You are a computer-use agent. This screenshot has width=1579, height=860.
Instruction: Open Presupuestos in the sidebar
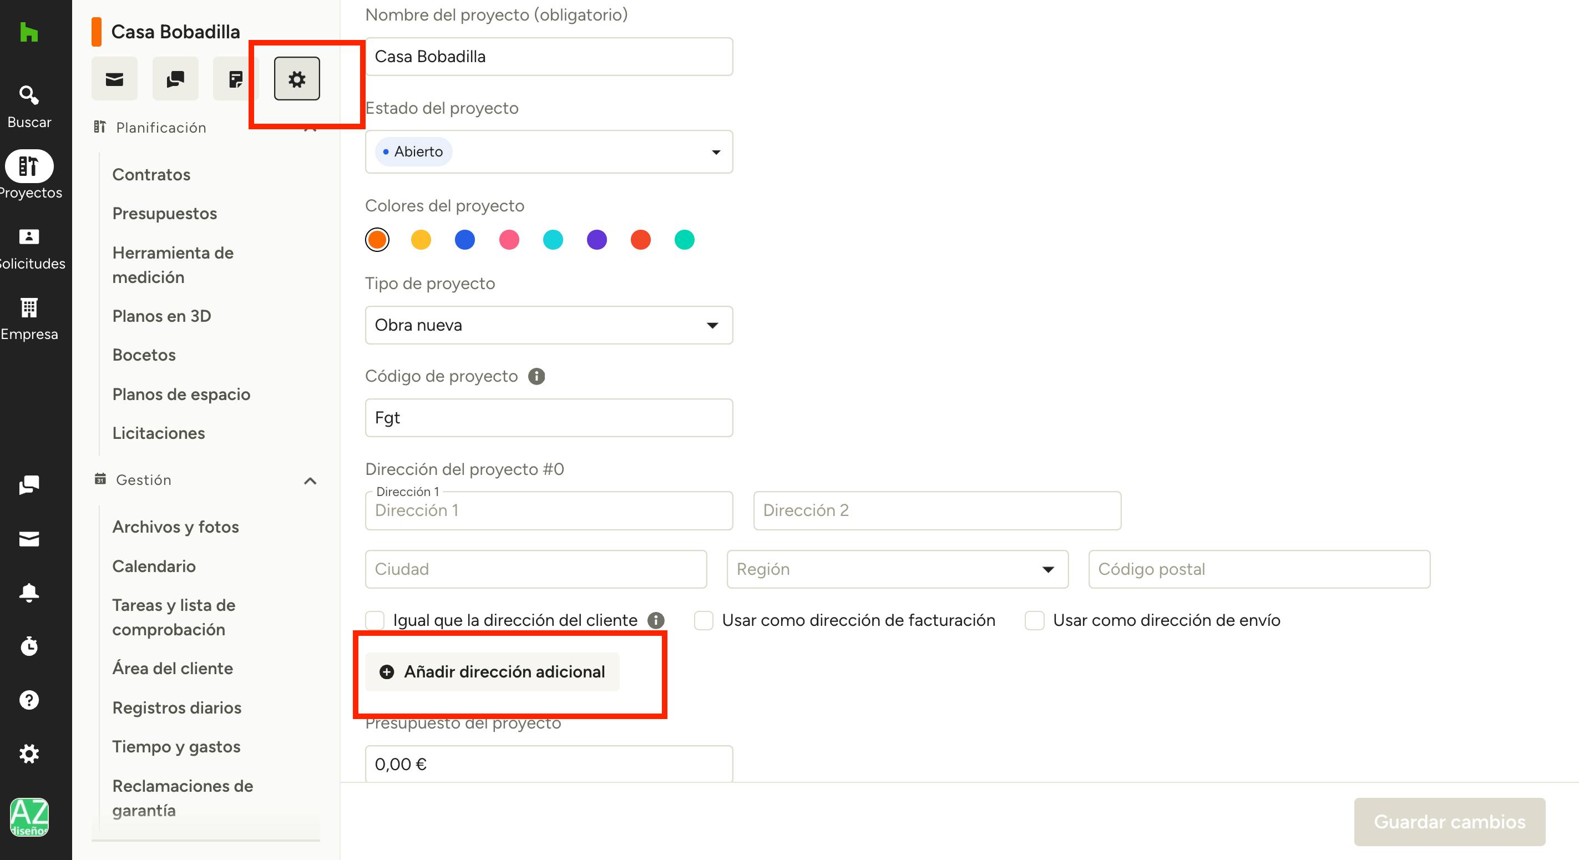point(164,213)
